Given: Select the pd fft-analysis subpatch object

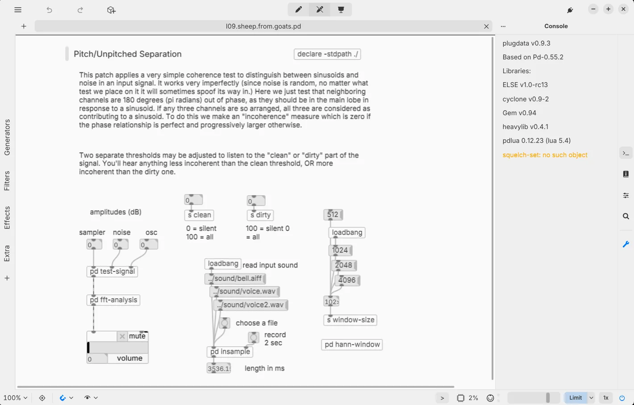Looking at the screenshot, I should click(x=113, y=300).
